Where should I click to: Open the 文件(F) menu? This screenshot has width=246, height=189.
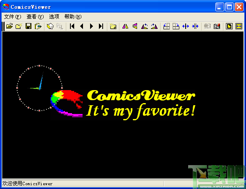[13, 17]
